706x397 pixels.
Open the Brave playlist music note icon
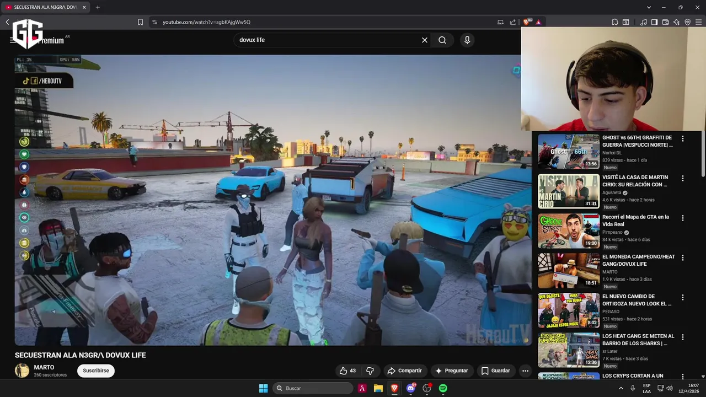(x=644, y=22)
